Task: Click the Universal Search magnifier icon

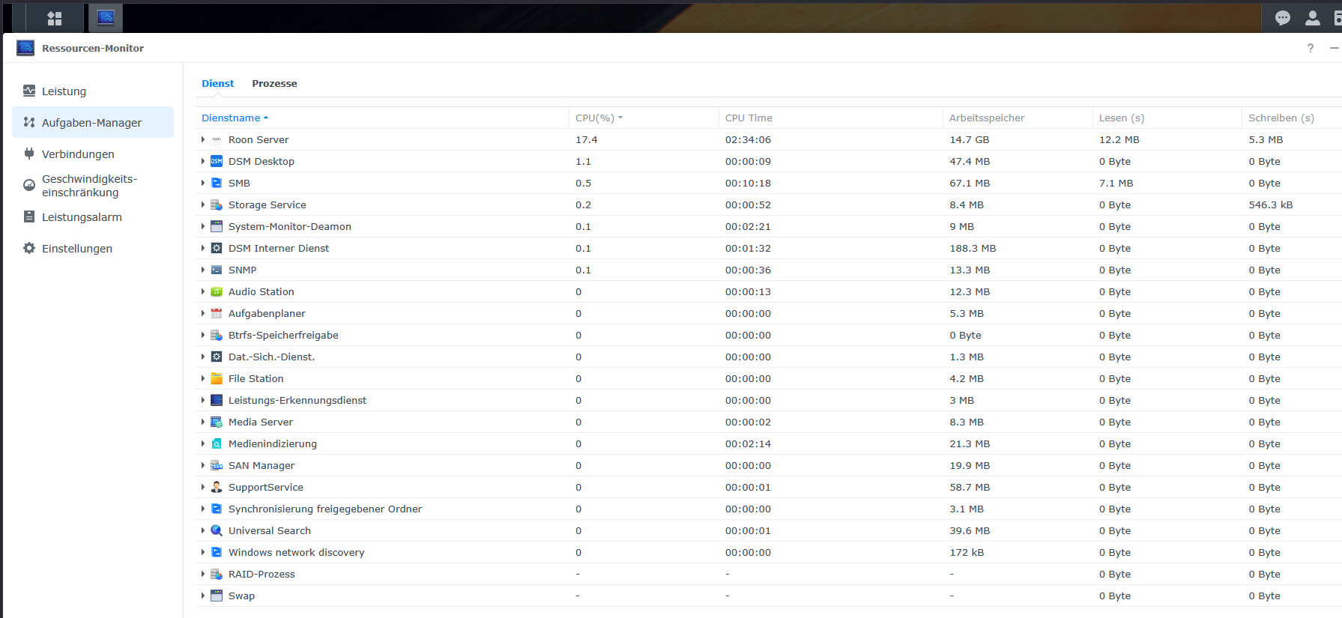Action: pyautogui.click(x=217, y=530)
